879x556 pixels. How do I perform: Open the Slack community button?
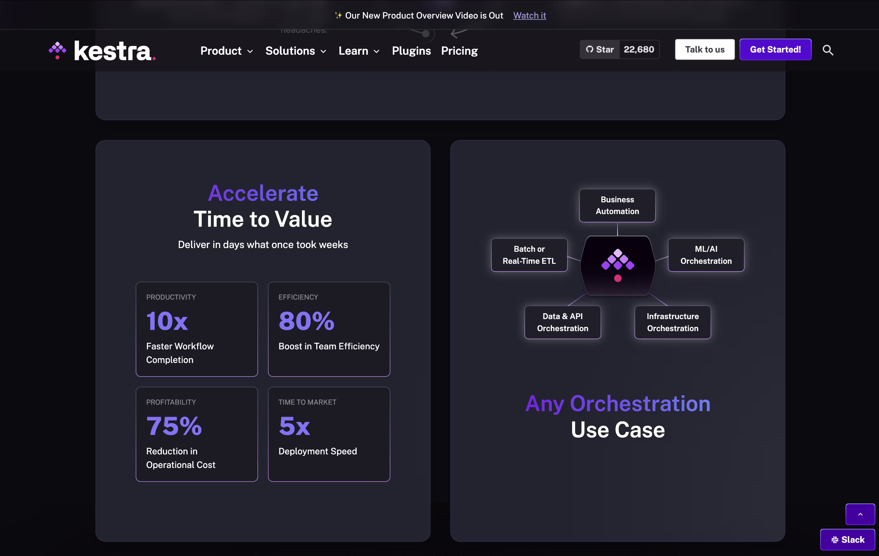(x=847, y=539)
